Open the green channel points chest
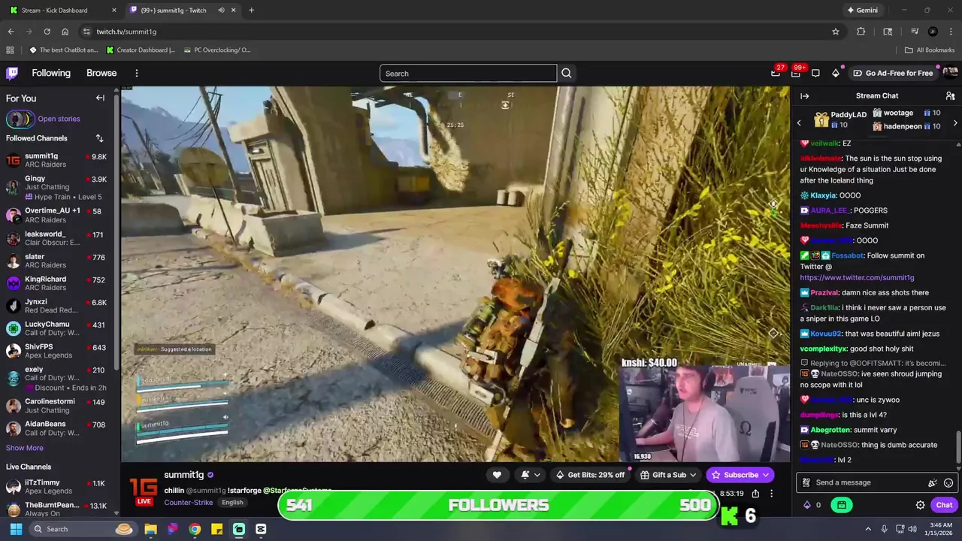Screen dimensions: 962x541 pos(842,505)
